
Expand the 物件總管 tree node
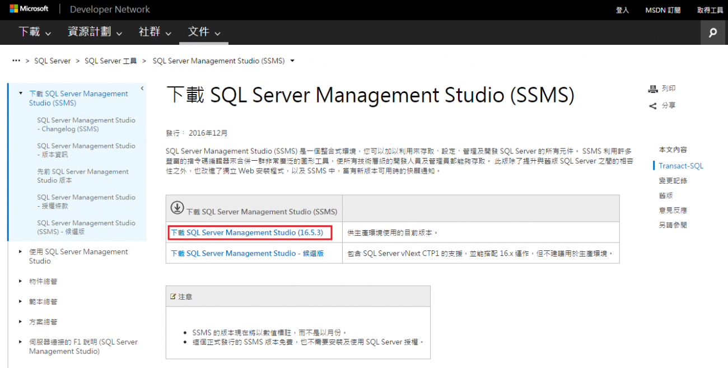[21, 281]
